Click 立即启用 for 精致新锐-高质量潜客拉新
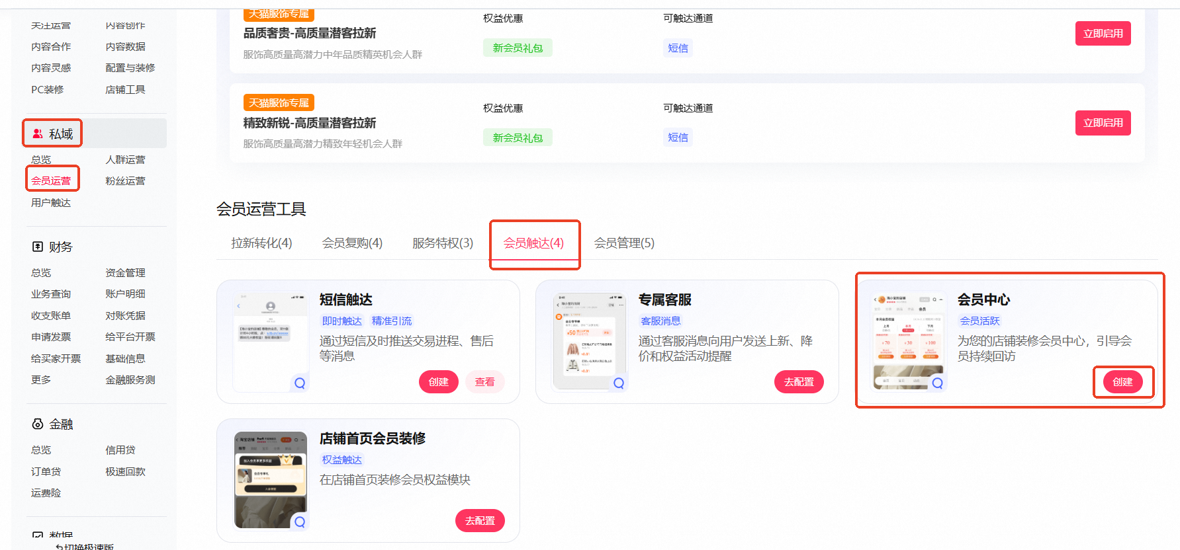Image resolution: width=1180 pixels, height=550 pixels. (1103, 123)
